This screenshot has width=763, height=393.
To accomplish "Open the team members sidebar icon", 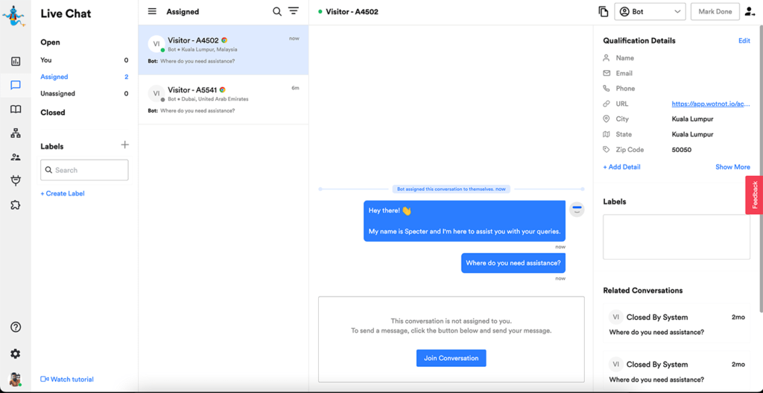I will coord(16,157).
